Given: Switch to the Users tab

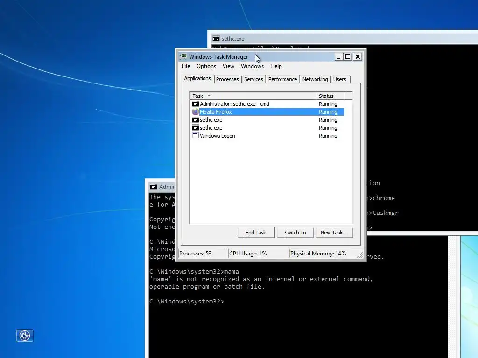Looking at the screenshot, I should click(x=340, y=79).
